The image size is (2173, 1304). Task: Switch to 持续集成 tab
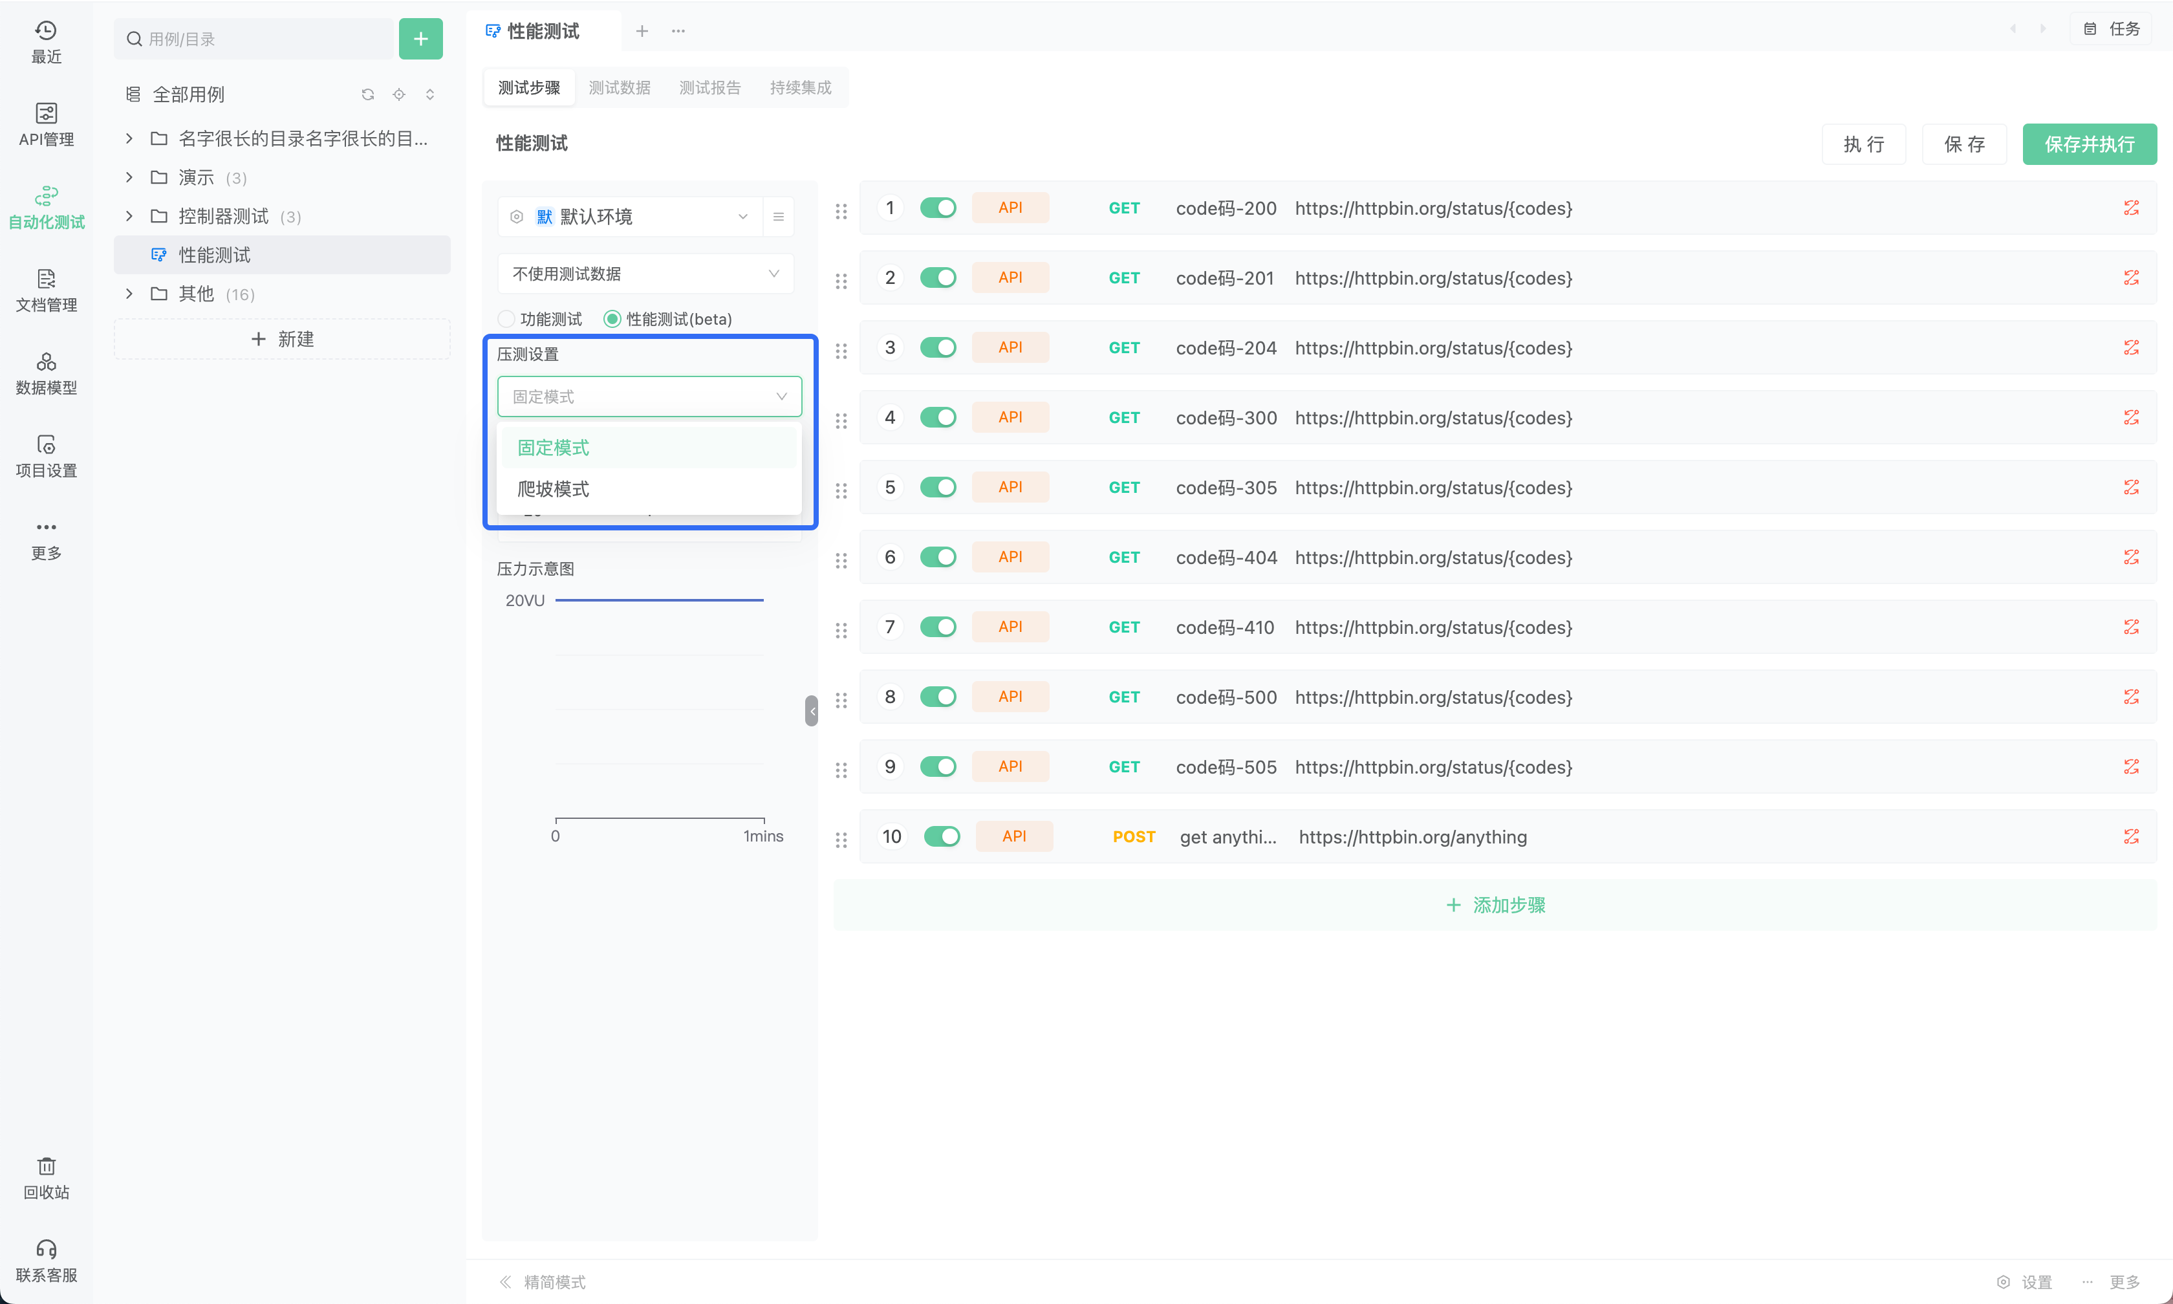pos(800,87)
